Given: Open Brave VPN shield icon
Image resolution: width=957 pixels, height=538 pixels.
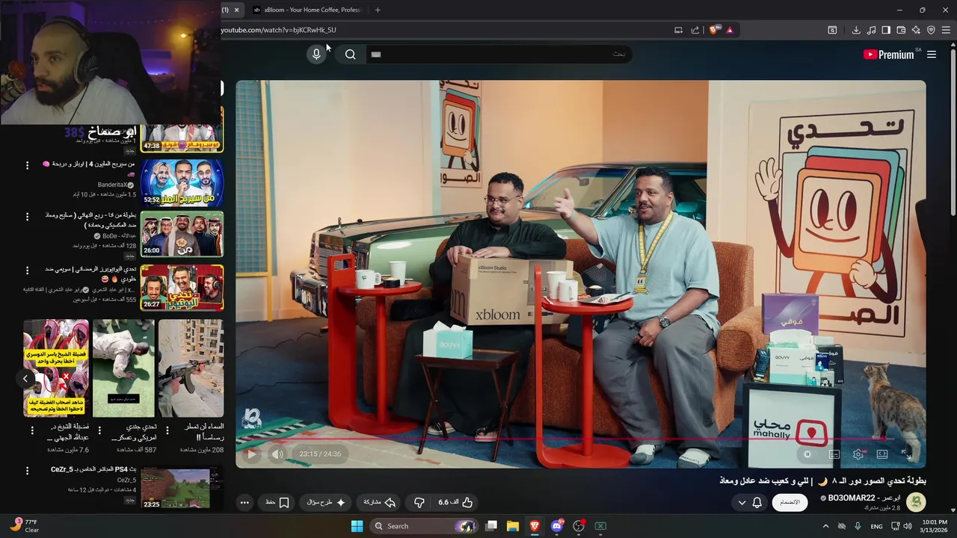Looking at the screenshot, I should tap(931, 30).
